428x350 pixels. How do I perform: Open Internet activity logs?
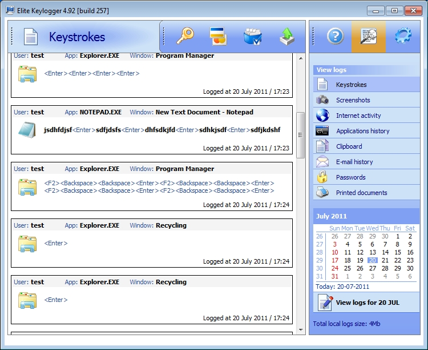point(358,116)
